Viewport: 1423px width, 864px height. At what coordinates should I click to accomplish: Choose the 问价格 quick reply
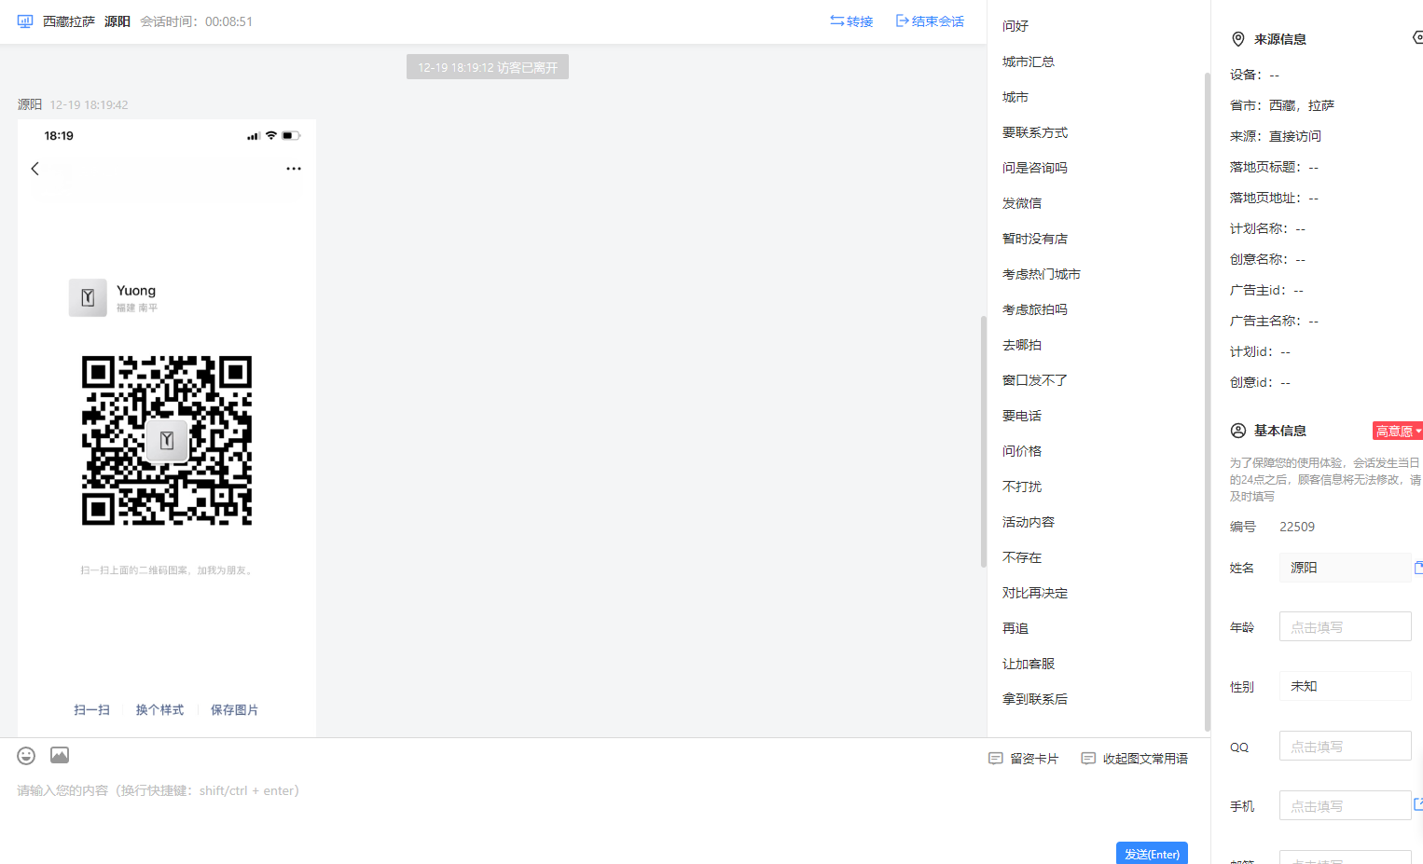click(x=1022, y=451)
